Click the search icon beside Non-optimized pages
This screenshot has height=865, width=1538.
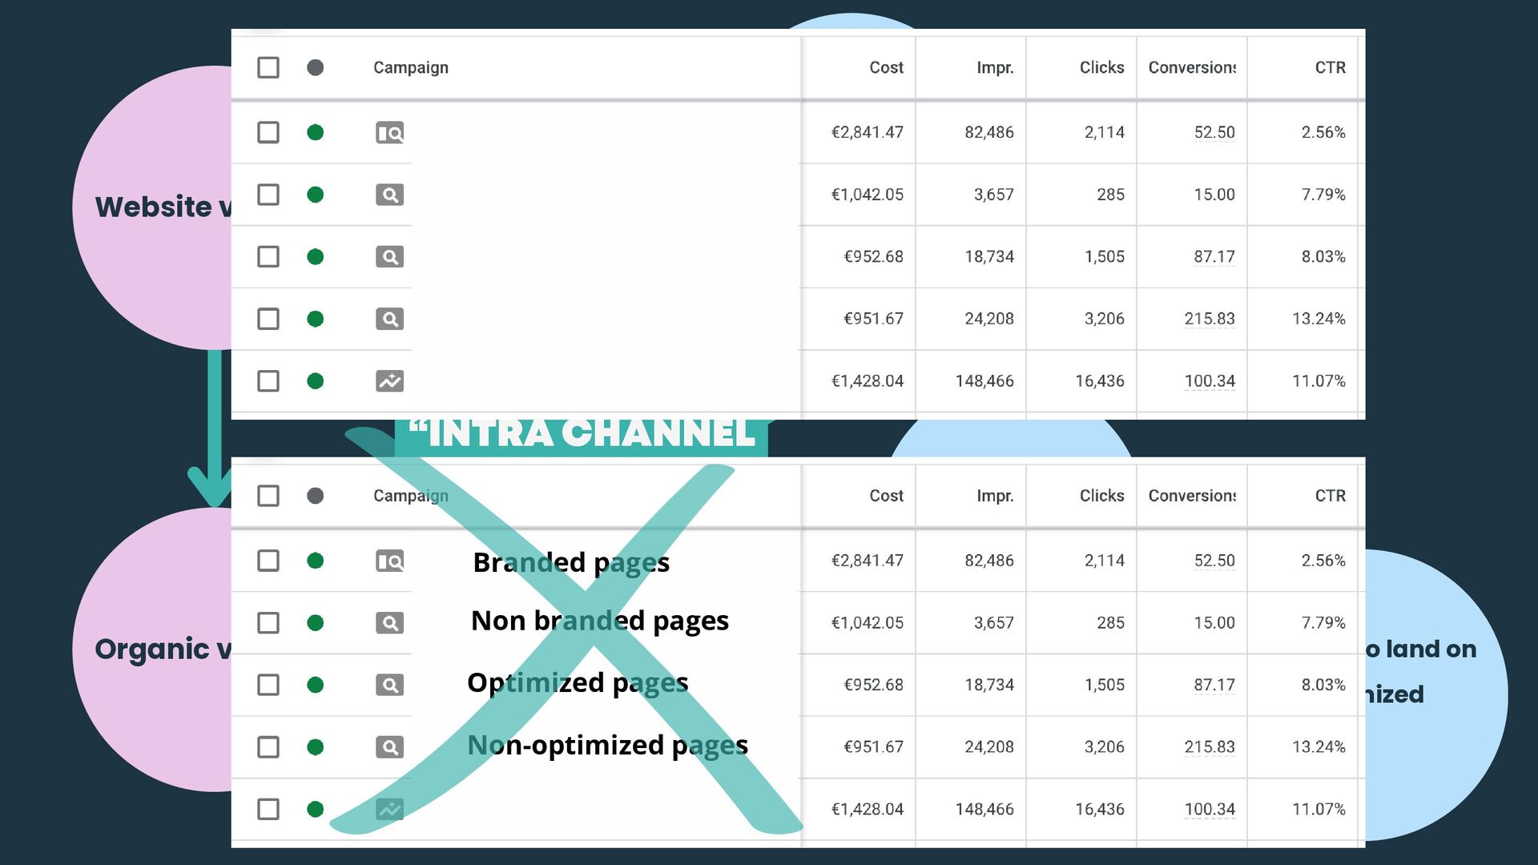[389, 747]
